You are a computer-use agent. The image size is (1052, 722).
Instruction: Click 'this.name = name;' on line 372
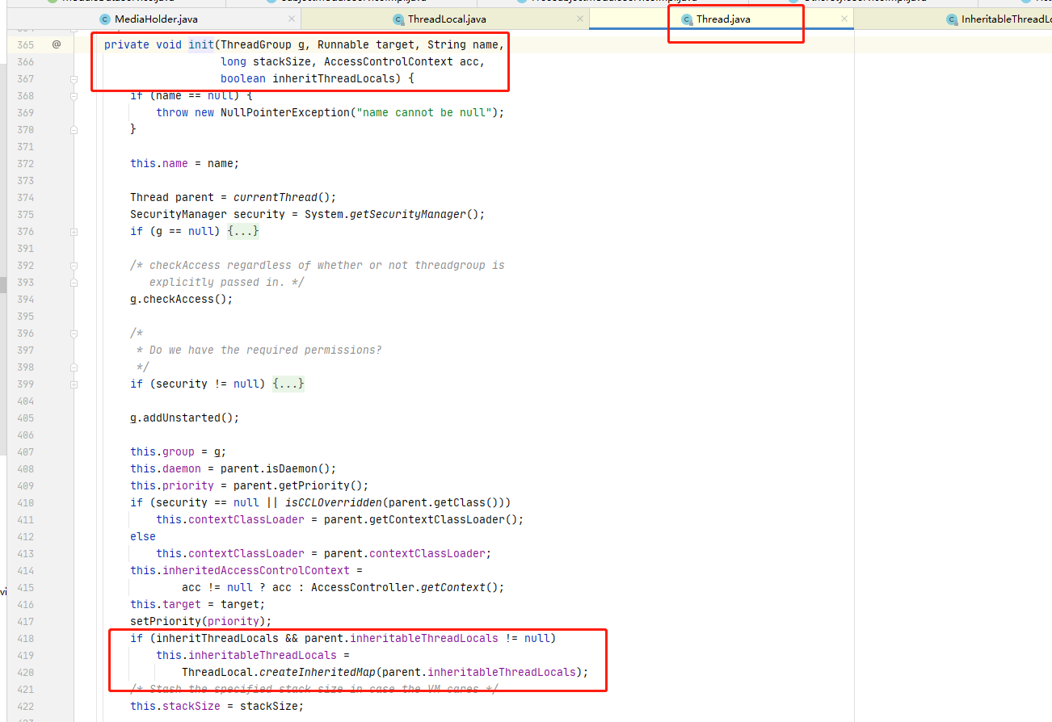click(184, 163)
